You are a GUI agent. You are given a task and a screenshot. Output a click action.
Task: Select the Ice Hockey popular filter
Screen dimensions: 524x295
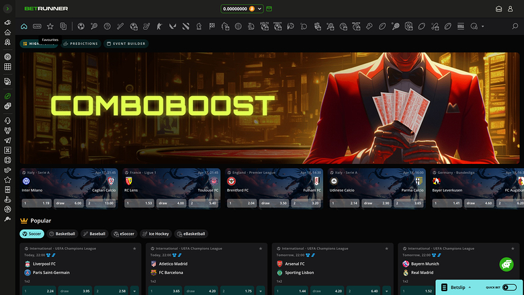tap(156, 234)
